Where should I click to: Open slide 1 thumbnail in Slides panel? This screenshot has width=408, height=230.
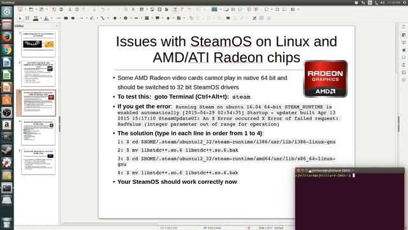coord(38,44)
